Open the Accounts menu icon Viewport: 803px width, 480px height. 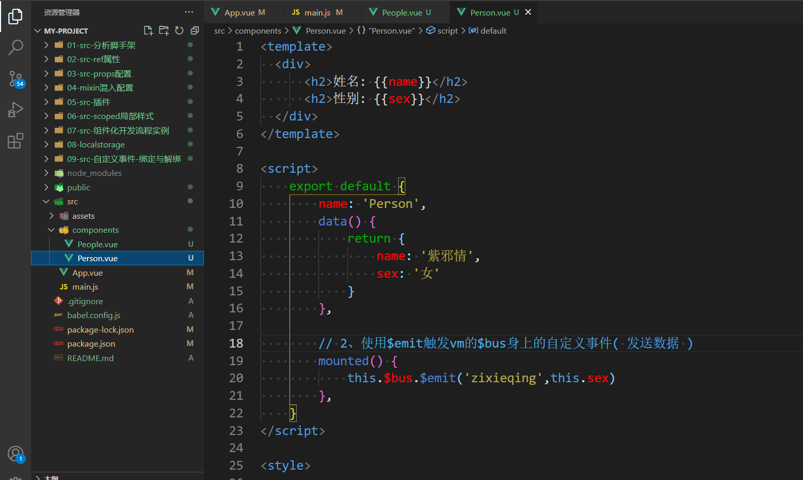click(16, 454)
